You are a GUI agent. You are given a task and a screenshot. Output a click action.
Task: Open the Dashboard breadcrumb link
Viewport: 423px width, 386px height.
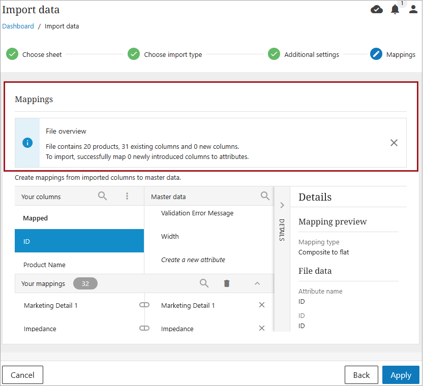18,26
